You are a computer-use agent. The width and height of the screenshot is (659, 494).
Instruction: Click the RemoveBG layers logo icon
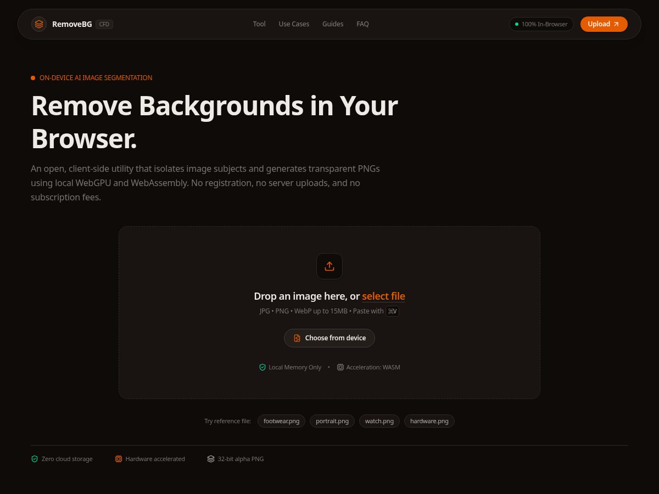[x=39, y=24]
